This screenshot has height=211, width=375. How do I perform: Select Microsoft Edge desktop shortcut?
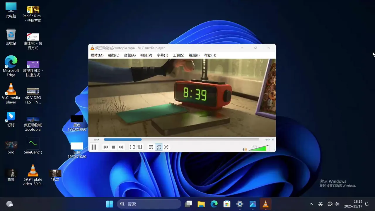click(11, 66)
